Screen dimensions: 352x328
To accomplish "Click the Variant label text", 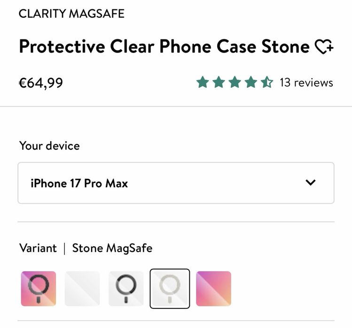I will tap(38, 248).
